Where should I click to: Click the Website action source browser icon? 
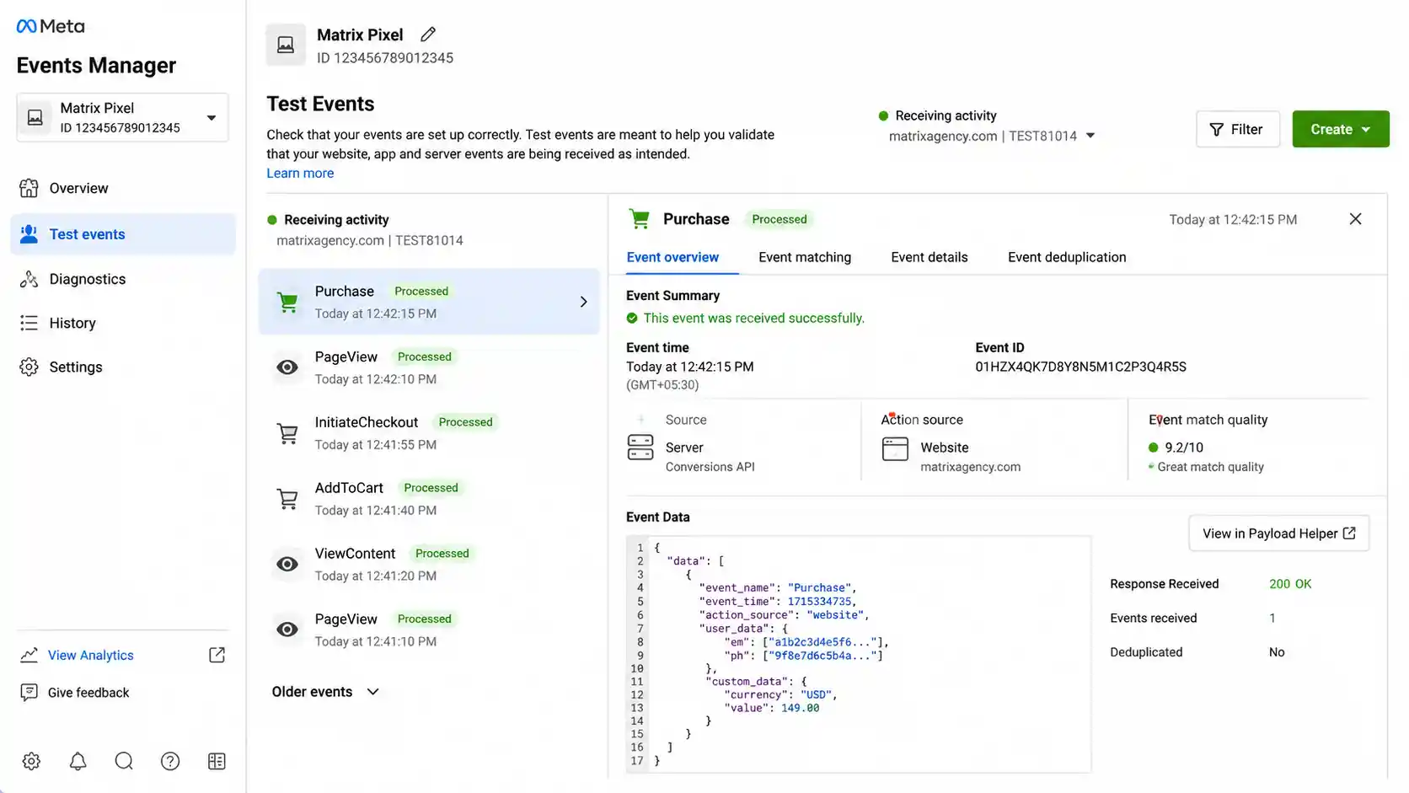tap(895, 448)
